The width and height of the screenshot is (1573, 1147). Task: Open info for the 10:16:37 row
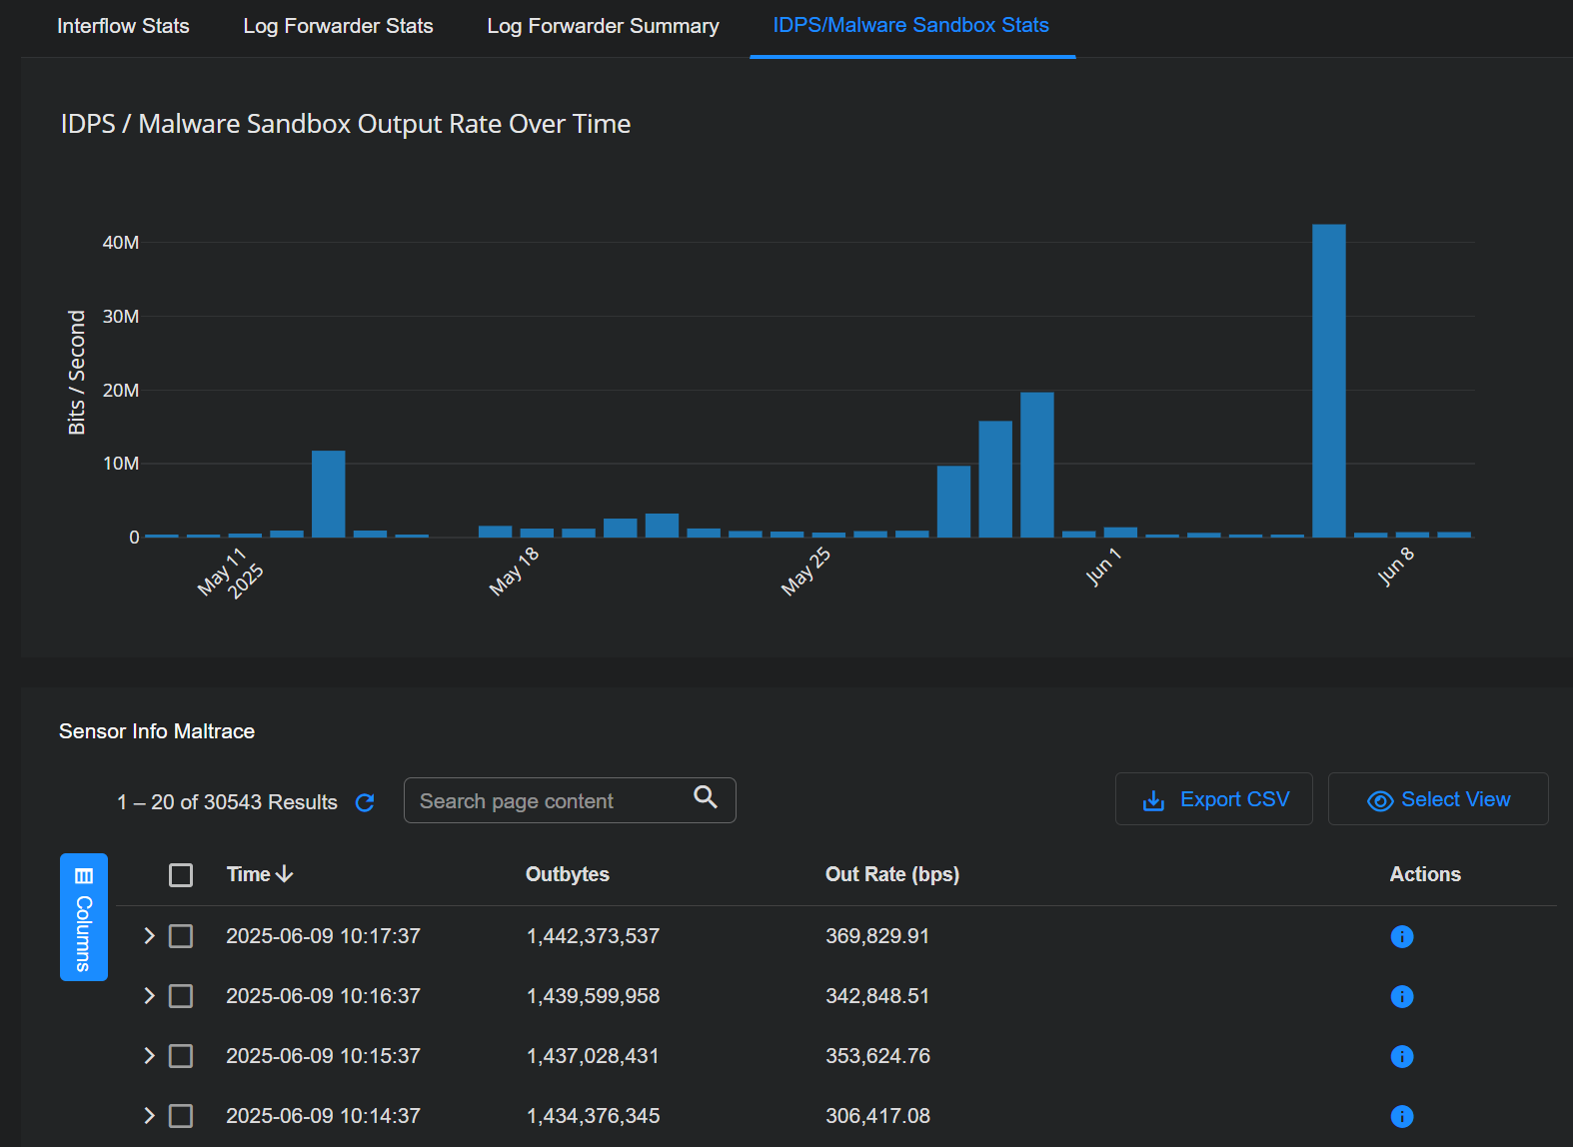click(1401, 996)
